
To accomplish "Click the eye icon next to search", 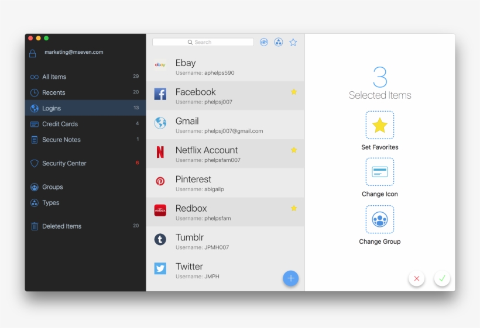I will 264,42.
